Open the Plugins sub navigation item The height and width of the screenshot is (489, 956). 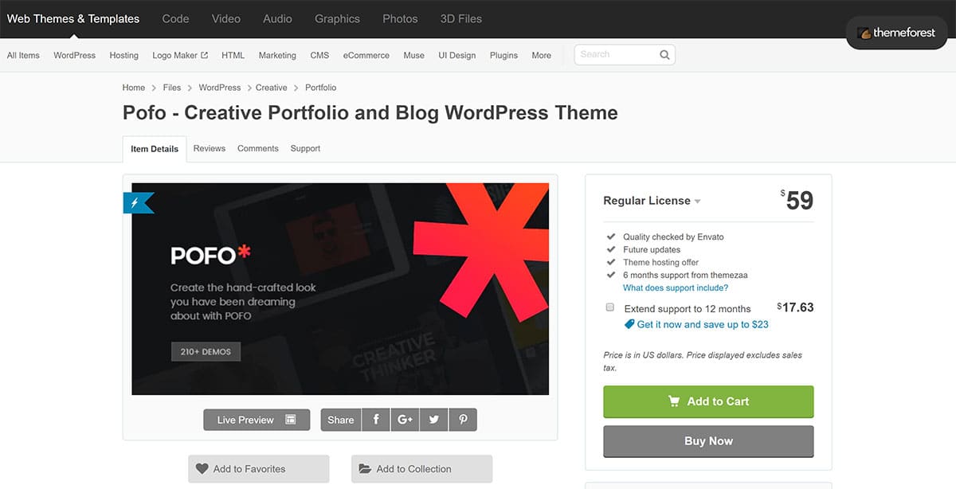503,55
